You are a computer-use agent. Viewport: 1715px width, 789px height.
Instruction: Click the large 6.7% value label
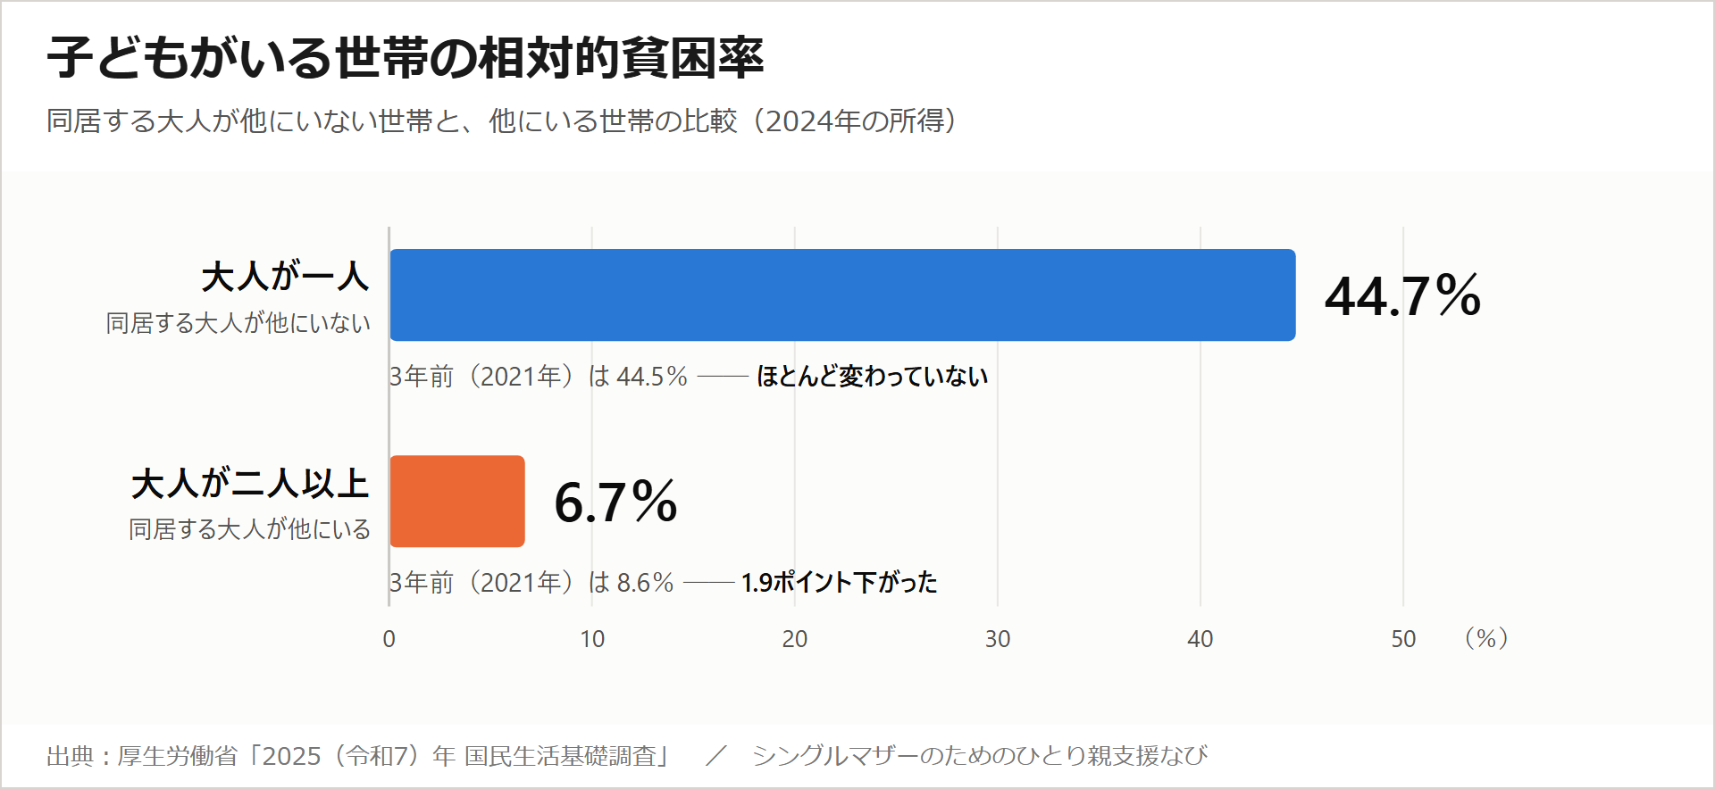tap(615, 502)
